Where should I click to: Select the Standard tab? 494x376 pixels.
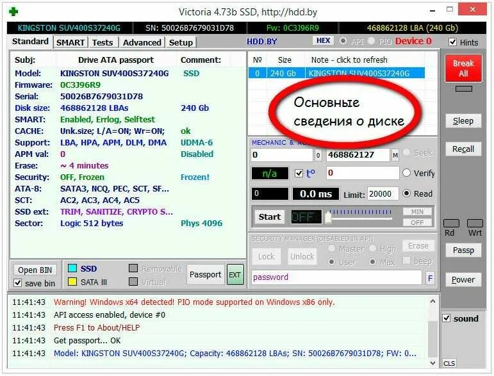pos(30,42)
